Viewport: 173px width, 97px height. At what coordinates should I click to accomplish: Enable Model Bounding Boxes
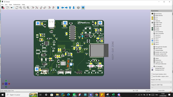(x=154, y=56)
